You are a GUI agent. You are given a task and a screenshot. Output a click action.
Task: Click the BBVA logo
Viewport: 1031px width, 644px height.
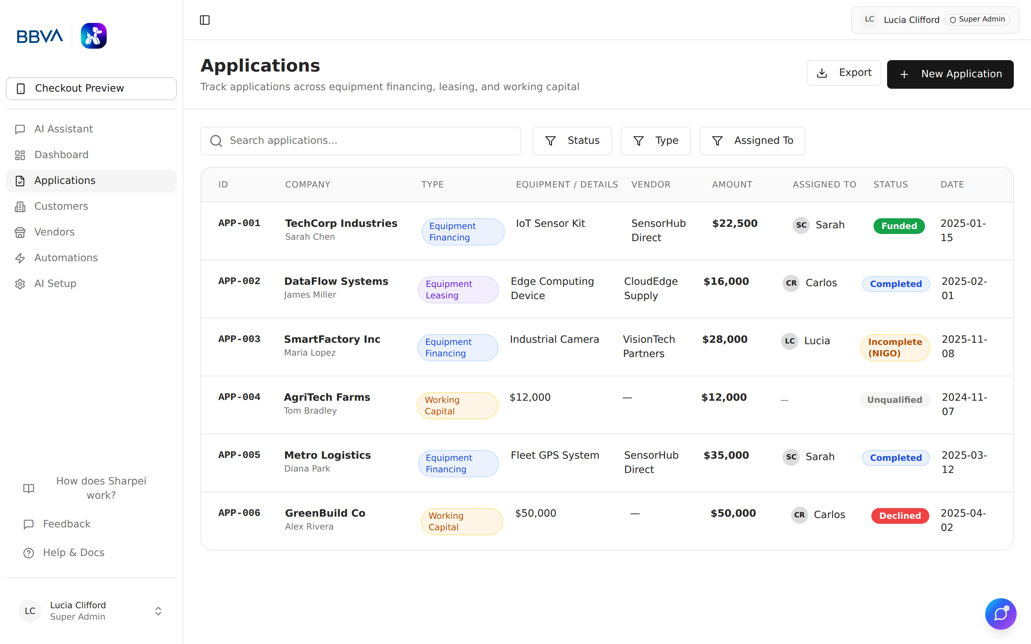pyautogui.click(x=40, y=36)
